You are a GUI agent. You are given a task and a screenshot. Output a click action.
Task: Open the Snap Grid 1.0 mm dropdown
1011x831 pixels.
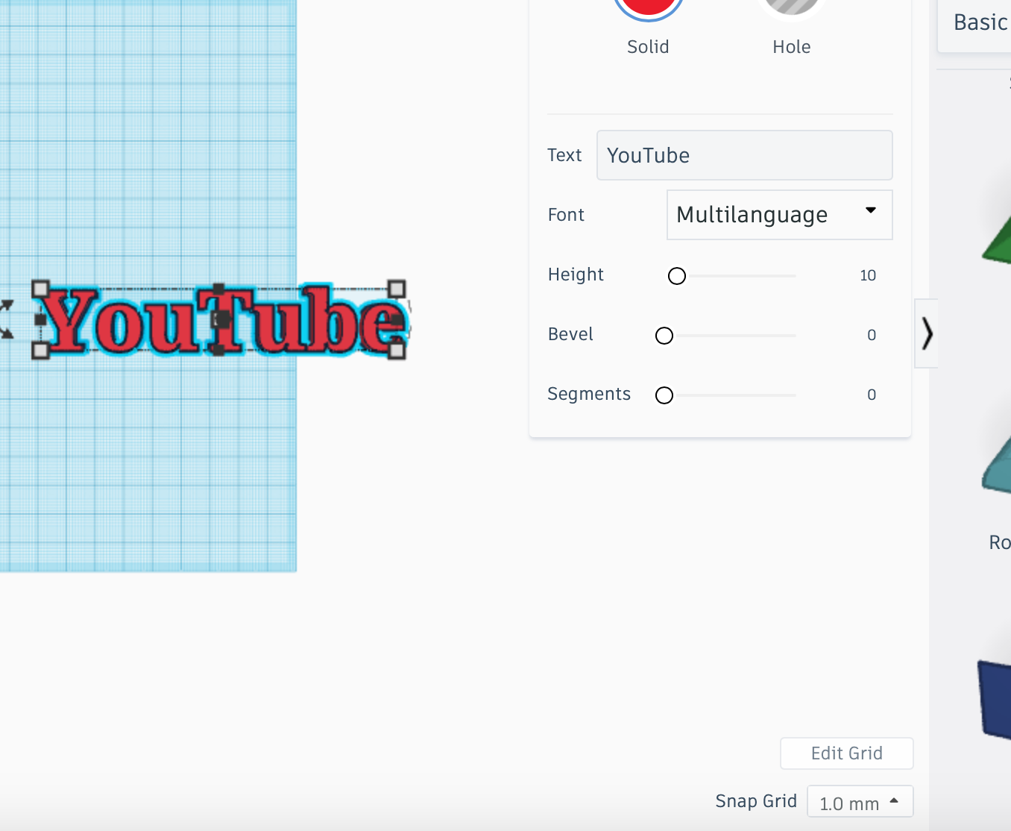(x=860, y=803)
